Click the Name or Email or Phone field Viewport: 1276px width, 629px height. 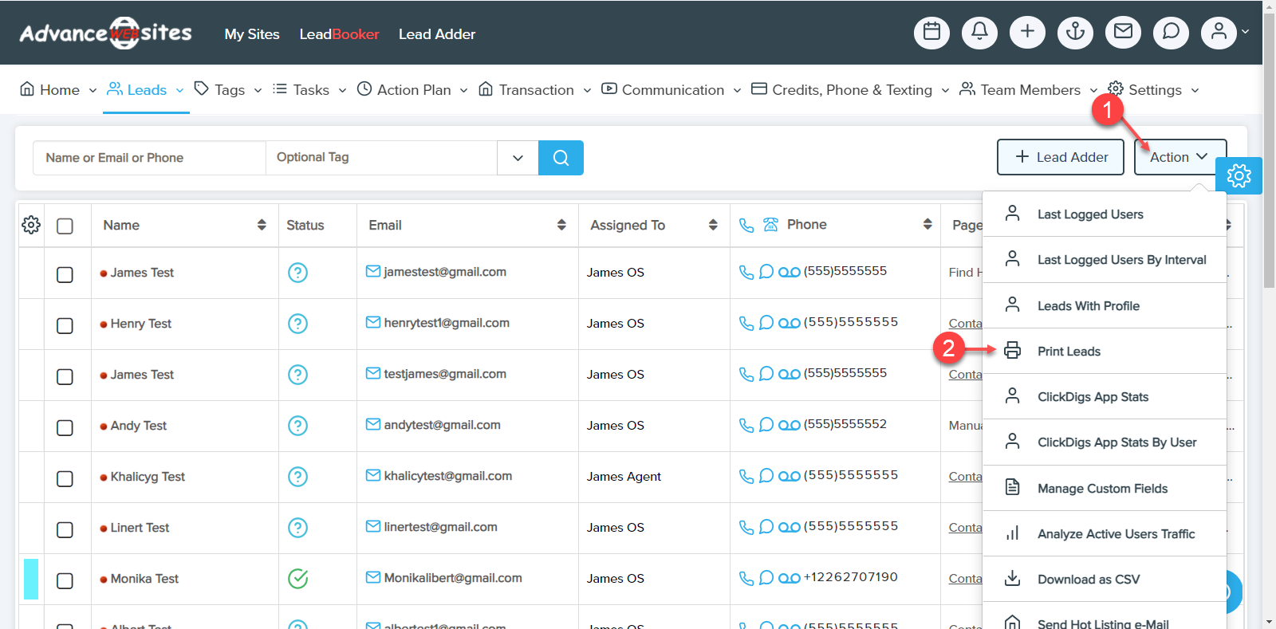coord(149,158)
